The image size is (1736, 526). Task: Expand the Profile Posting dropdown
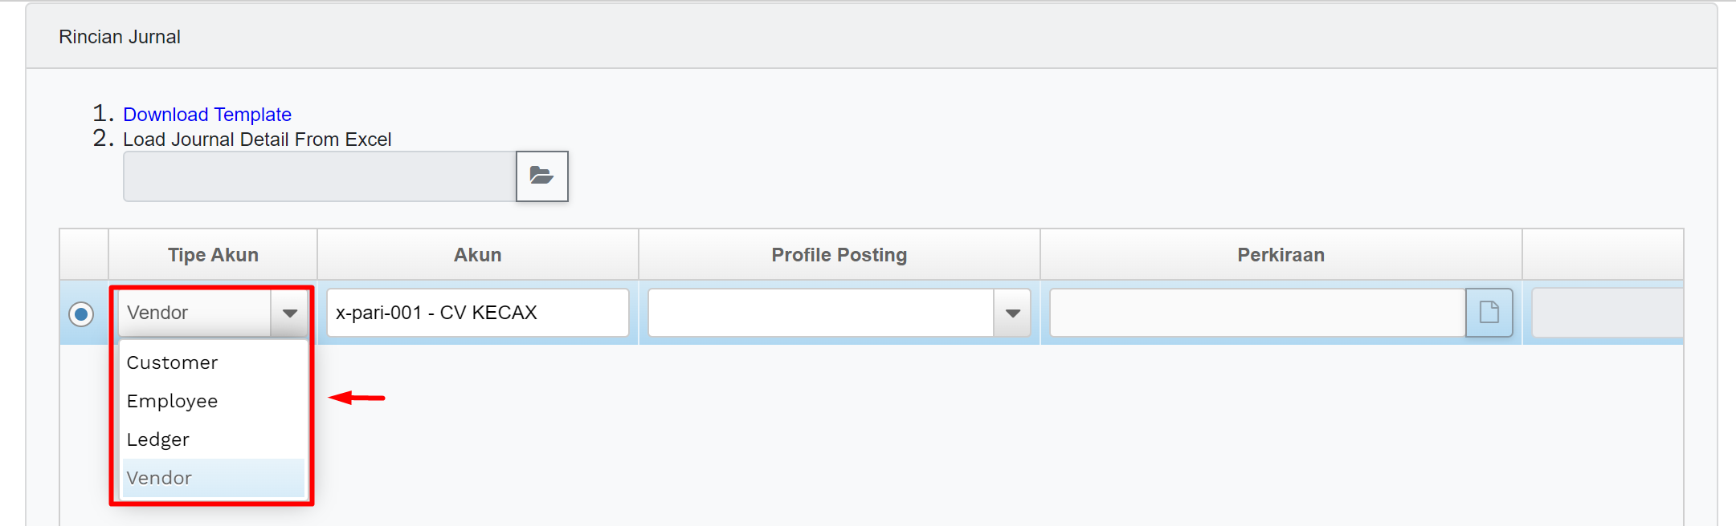[x=1012, y=313]
